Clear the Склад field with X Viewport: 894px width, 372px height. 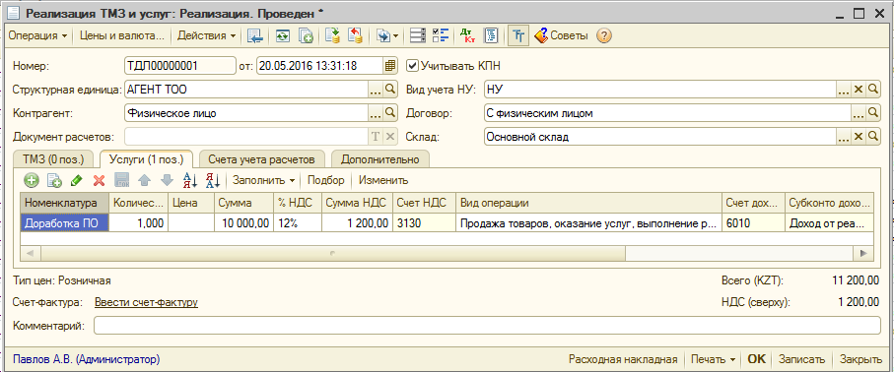tap(859, 137)
